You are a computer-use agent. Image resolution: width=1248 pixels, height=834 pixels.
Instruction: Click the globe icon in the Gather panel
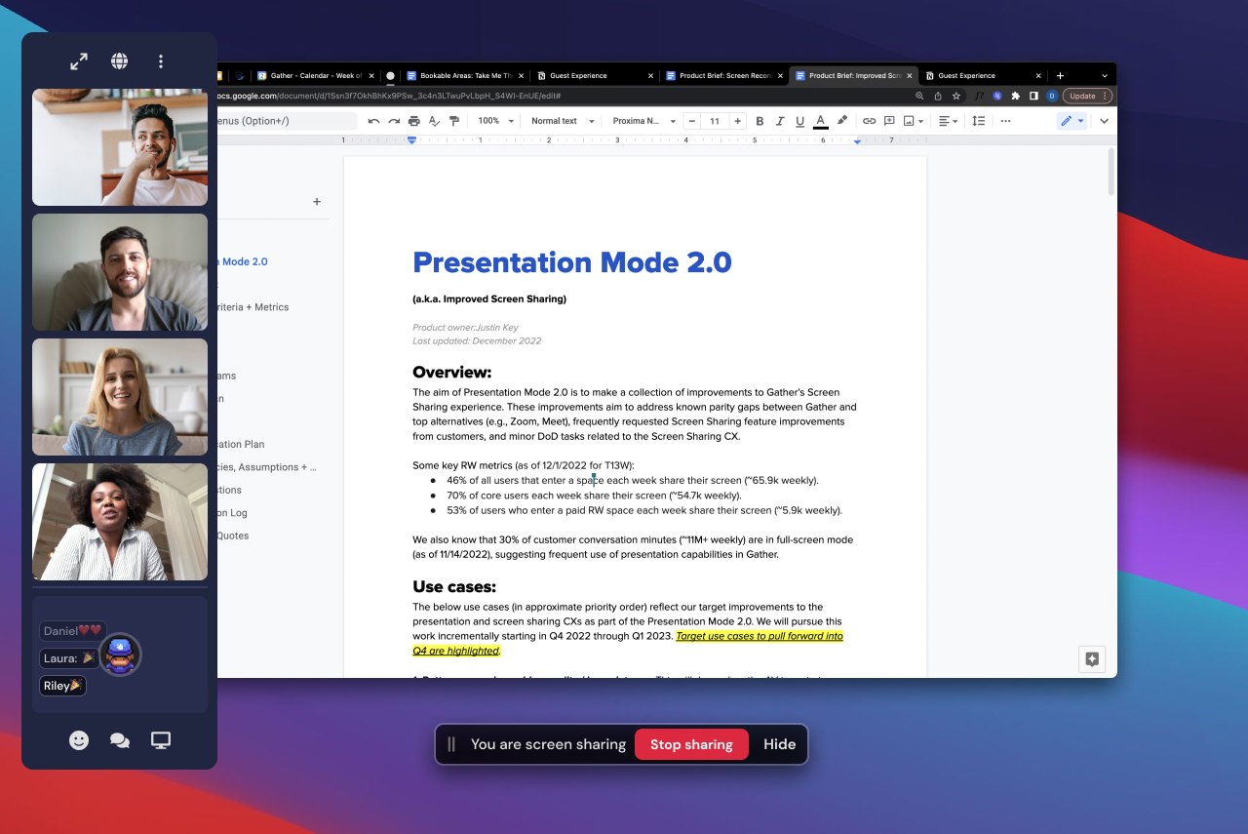119,60
